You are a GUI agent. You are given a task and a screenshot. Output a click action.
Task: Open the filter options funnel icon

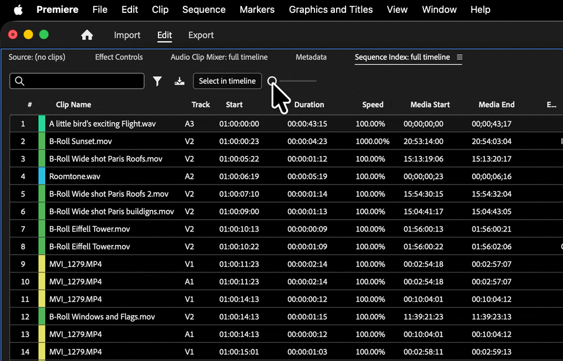click(157, 81)
